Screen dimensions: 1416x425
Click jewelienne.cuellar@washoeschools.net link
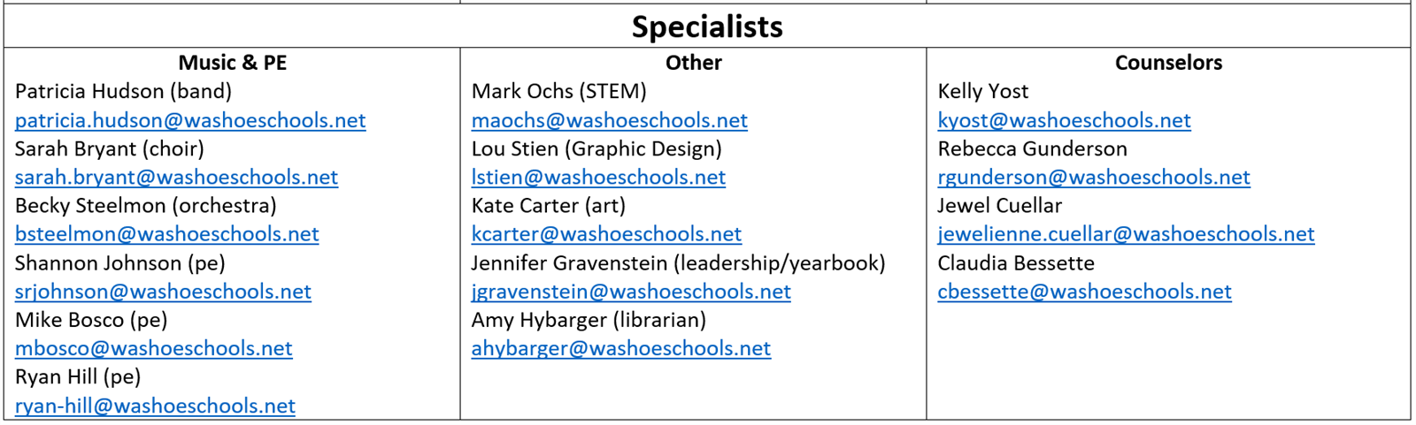coord(1127,234)
